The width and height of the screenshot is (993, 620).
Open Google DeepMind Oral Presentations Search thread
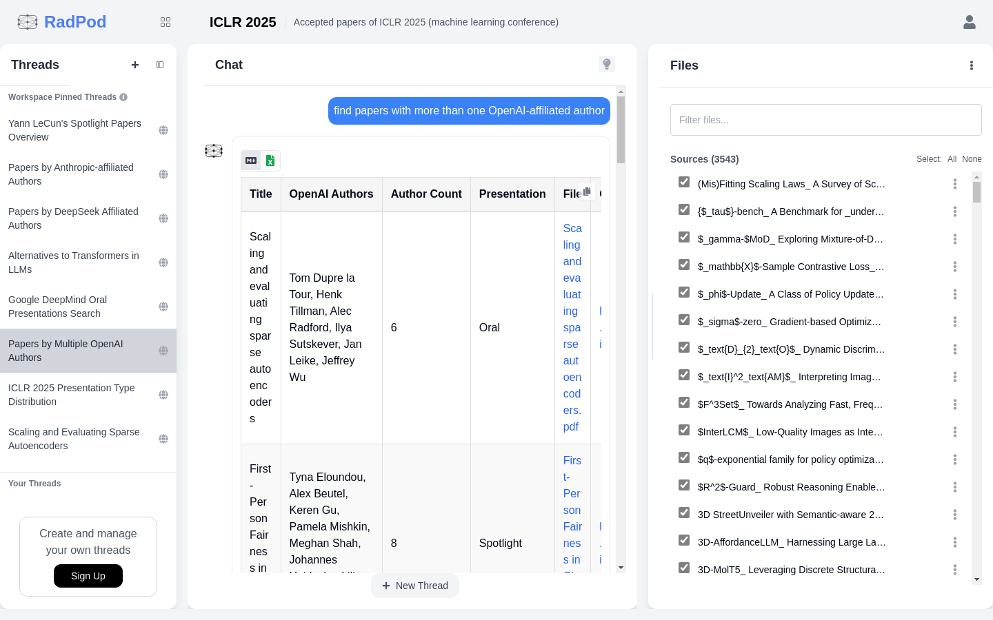[x=88, y=307]
